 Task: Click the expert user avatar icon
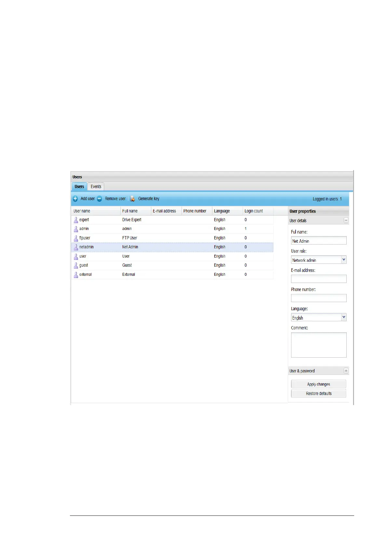click(x=76, y=220)
